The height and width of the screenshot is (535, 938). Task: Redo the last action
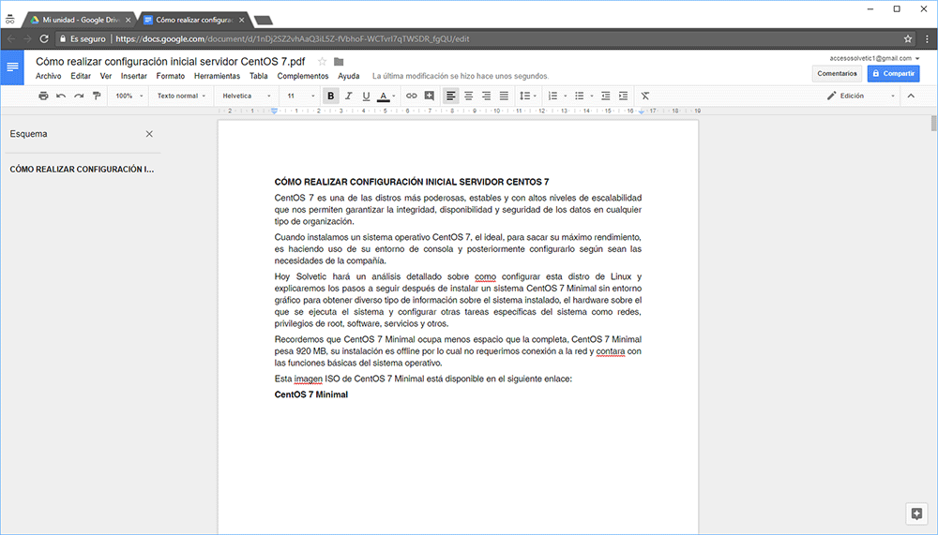(x=79, y=96)
